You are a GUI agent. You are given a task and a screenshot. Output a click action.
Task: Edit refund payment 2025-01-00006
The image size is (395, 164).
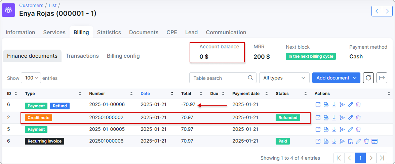coord(350,105)
